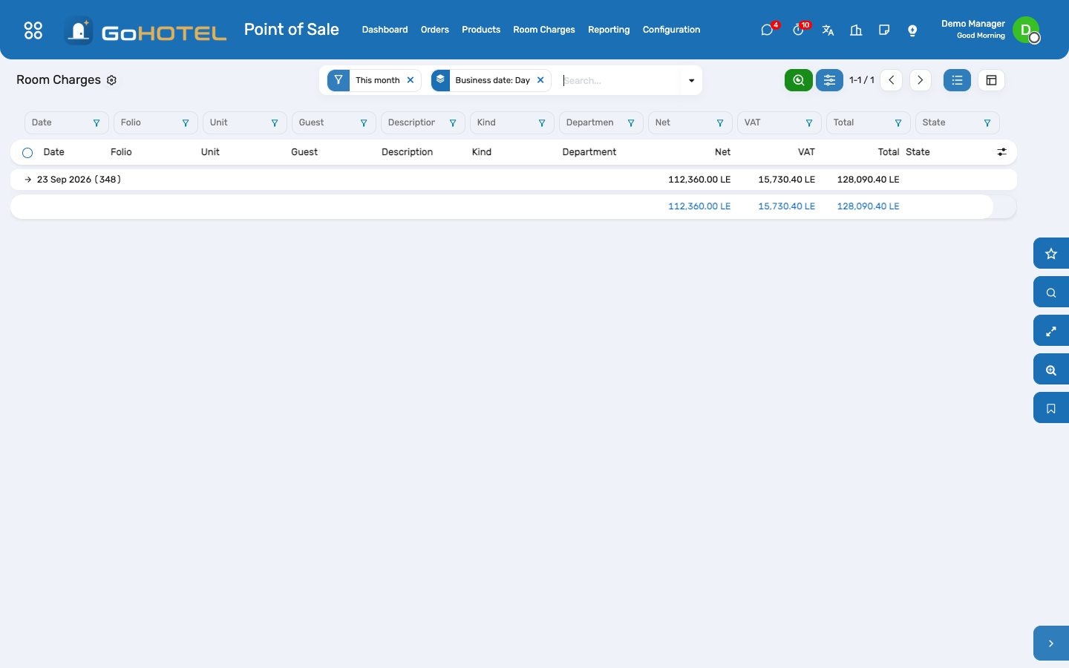Click the Search input field
The height and width of the screenshot is (668, 1069).
coord(620,80)
